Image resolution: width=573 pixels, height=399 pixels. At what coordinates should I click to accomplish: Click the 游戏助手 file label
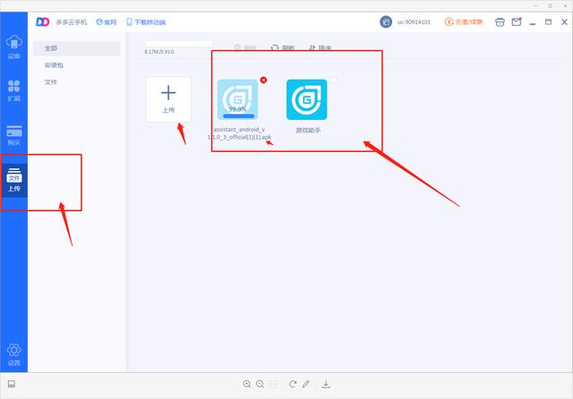(x=308, y=131)
